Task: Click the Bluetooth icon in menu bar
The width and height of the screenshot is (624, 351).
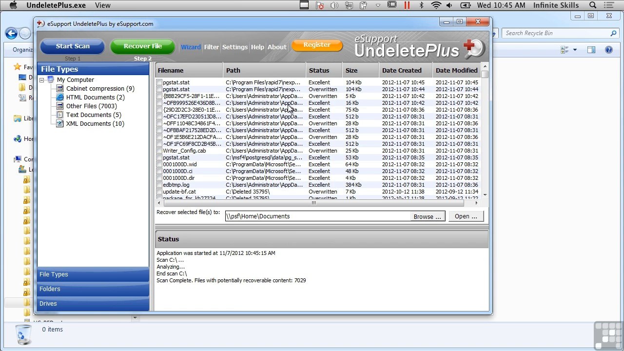Action: tap(421, 5)
